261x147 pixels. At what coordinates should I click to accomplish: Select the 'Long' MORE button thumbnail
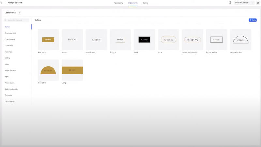click(72, 70)
